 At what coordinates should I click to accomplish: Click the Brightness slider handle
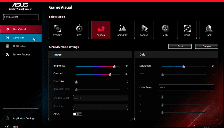pos(114,67)
